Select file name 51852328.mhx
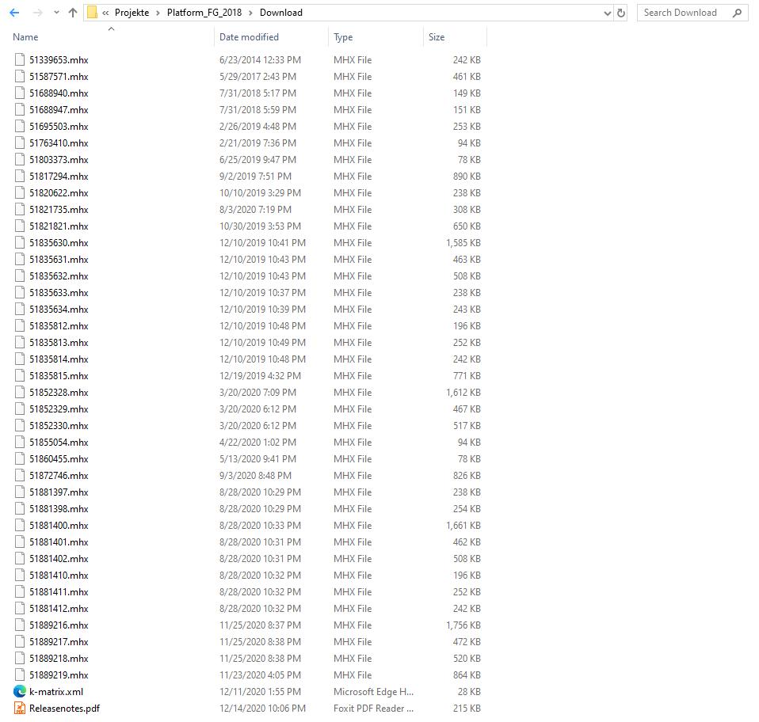Image resolution: width=759 pixels, height=722 pixels. (x=59, y=392)
